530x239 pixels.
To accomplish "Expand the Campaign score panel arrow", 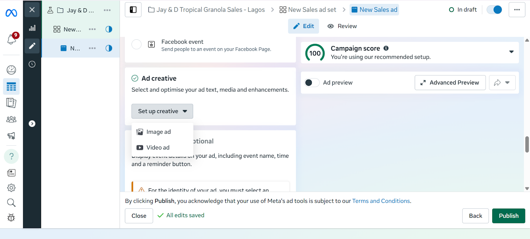I will (511, 52).
